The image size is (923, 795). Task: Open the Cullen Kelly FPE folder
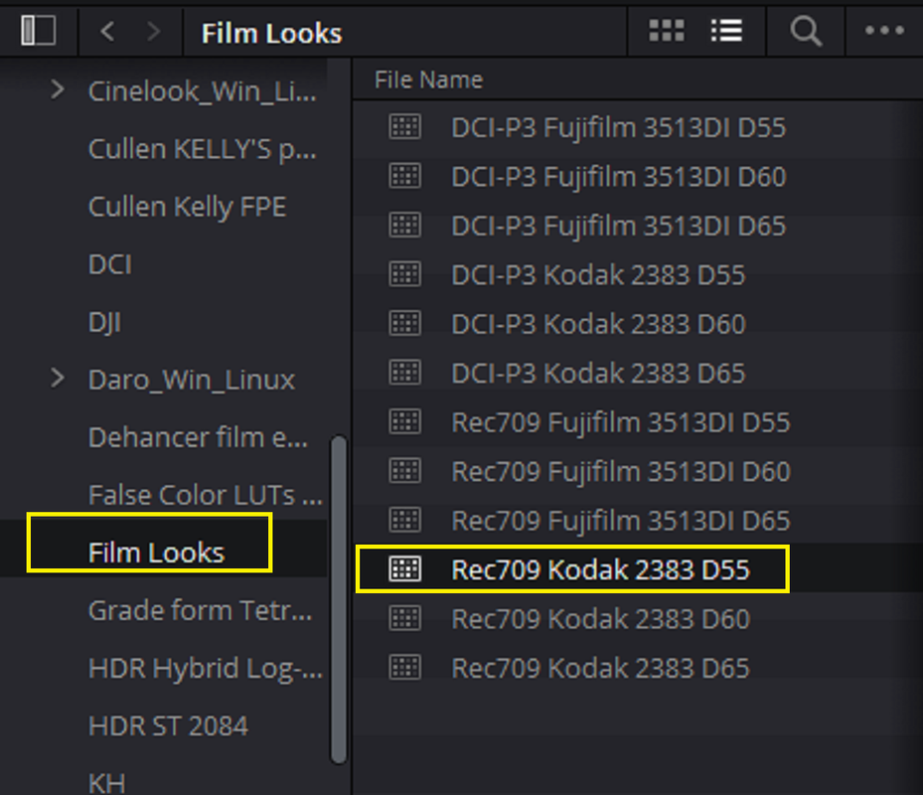click(x=187, y=207)
